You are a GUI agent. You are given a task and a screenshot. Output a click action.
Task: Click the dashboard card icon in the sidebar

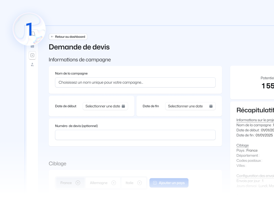pyautogui.click(x=32, y=46)
